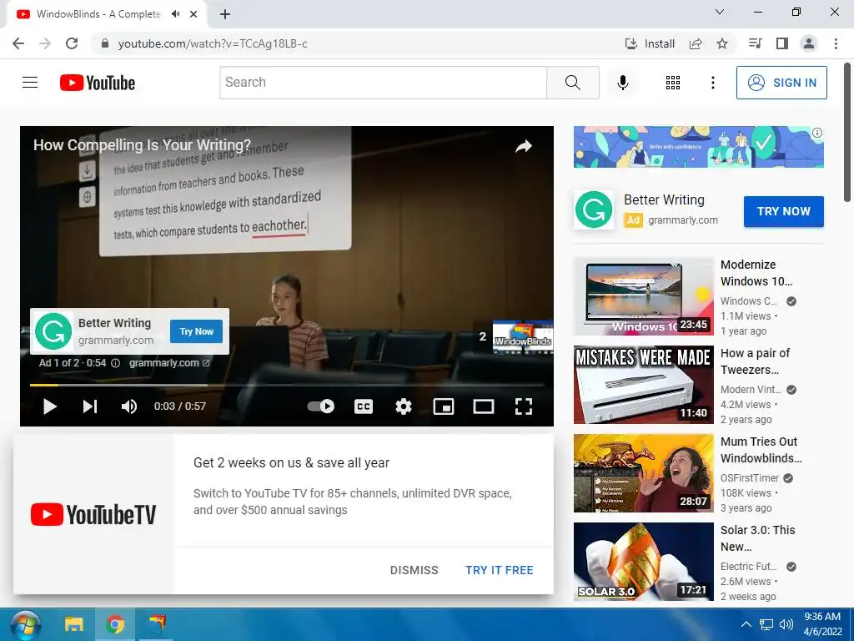854x641 pixels.
Task: Bookmark this page with star
Action: coord(722,43)
